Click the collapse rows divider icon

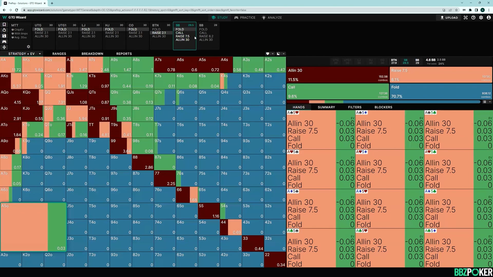point(4,47)
